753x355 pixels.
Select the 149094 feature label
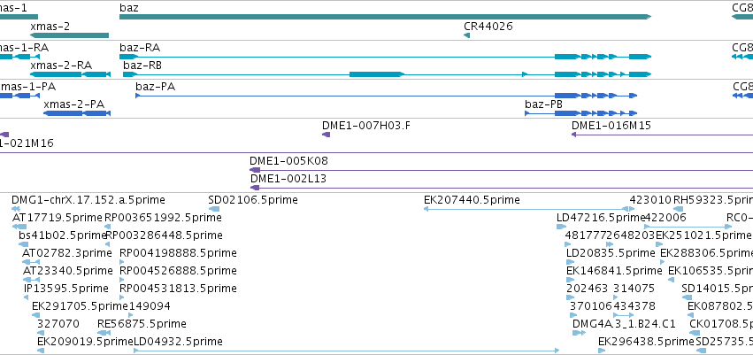click(x=149, y=306)
